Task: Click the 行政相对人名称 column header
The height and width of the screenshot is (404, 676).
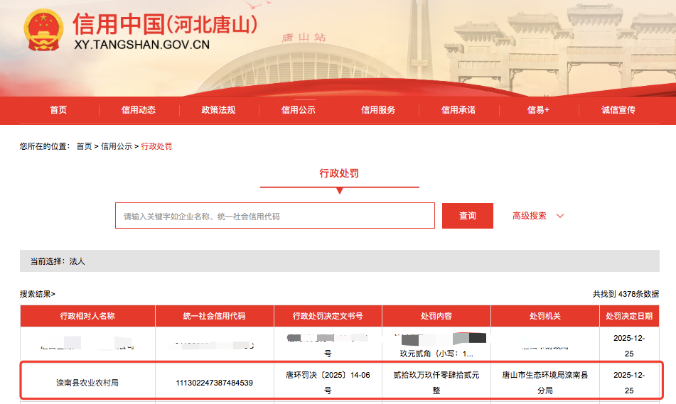Action: (87, 316)
